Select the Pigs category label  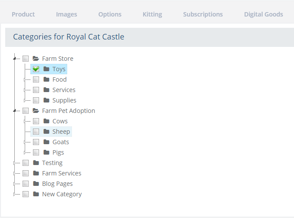(x=58, y=152)
